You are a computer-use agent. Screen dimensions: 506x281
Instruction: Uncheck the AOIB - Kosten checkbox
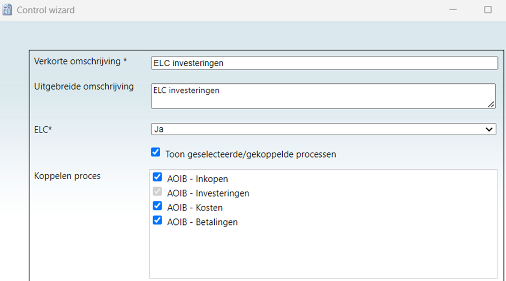(157, 206)
